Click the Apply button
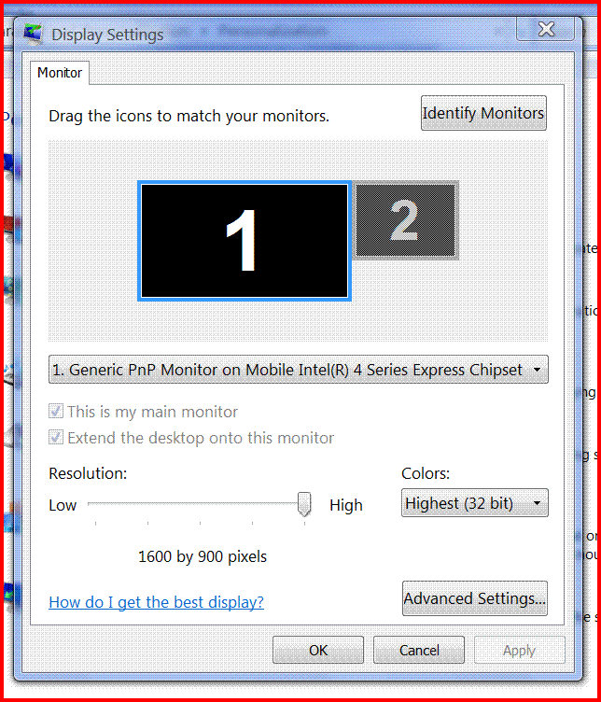This screenshot has width=601, height=702. click(x=519, y=650)
